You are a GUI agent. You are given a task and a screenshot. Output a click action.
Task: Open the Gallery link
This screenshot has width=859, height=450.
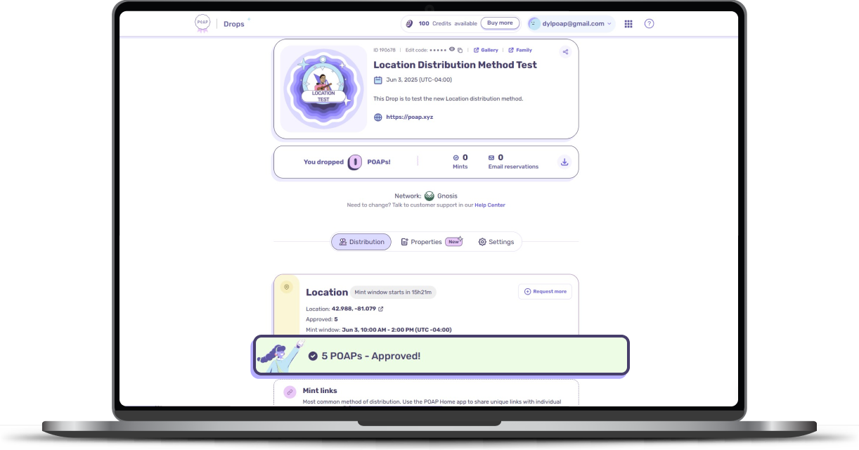(486, 50)
